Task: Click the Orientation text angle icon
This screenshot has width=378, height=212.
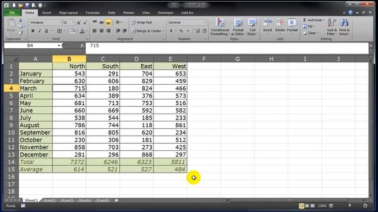Action: tap(118, 22)
